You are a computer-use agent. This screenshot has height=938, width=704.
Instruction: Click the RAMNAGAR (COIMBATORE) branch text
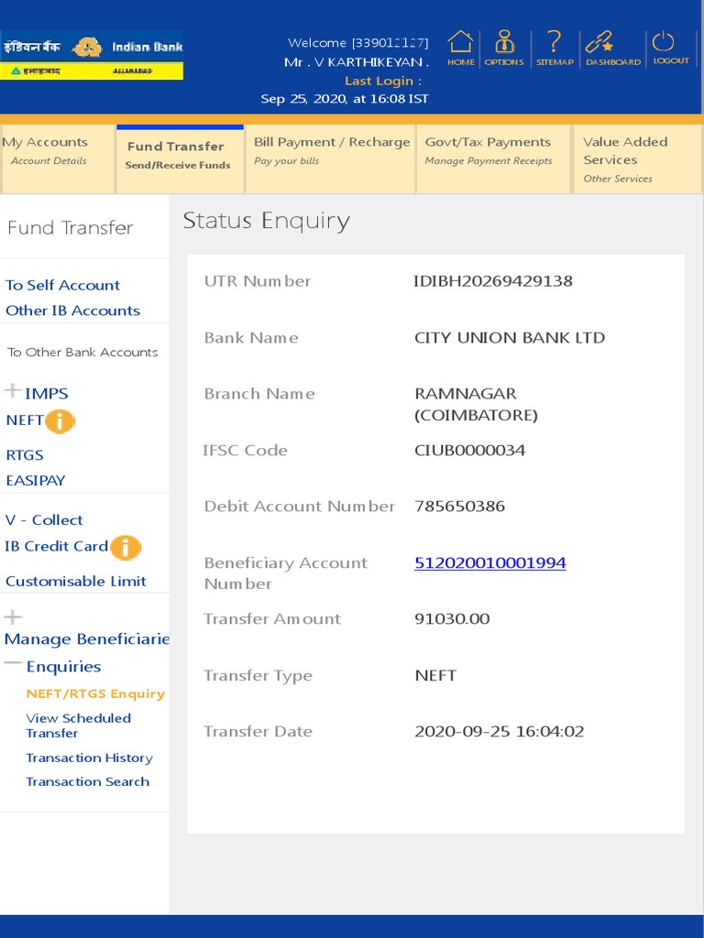(x=476, y=404)
